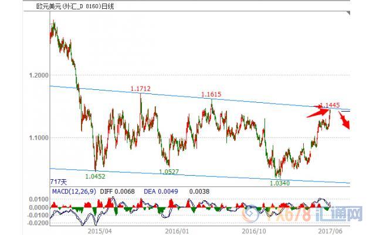Click the 1.0452 low price label

tap(95, 175)
